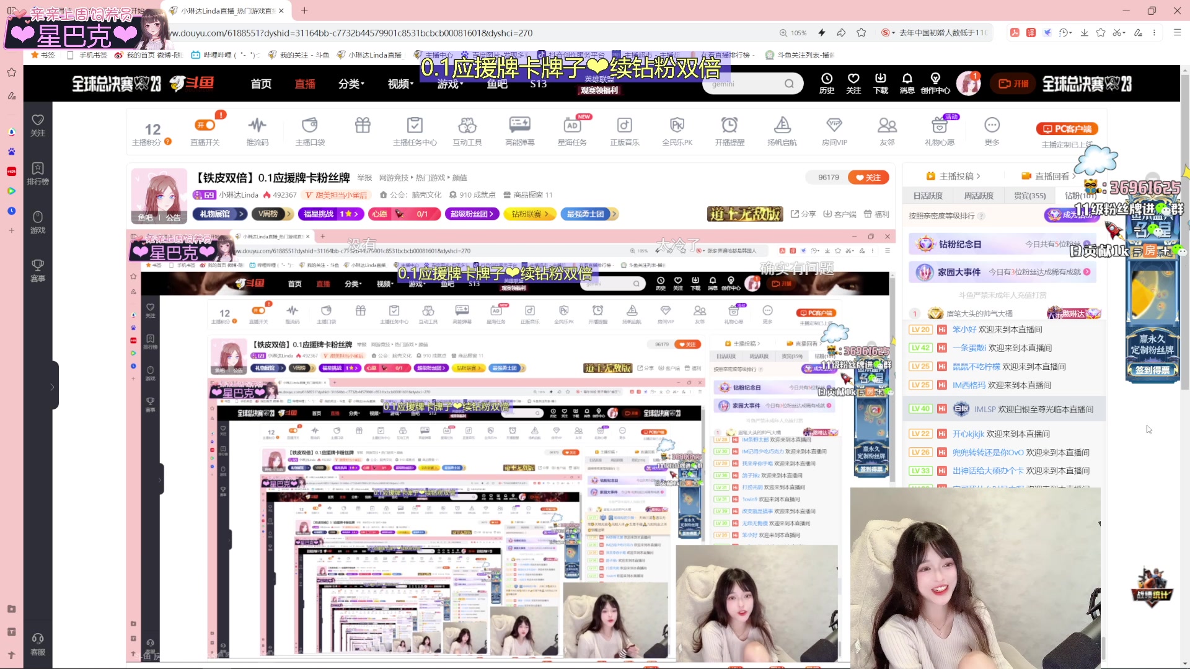1190x669 pixels.
Task: Open browser hamburger main menu
Action: pyautogui.click(x=1177, y=33)
